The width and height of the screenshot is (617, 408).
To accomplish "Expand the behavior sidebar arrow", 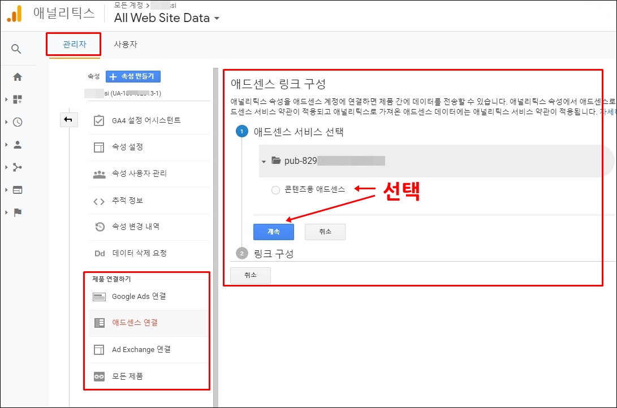I will click(6, 190).
